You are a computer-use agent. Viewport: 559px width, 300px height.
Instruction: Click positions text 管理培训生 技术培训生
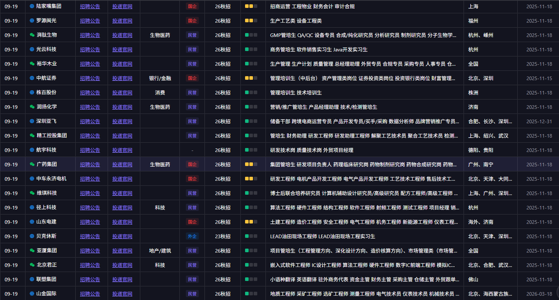[x=296, y=93]
